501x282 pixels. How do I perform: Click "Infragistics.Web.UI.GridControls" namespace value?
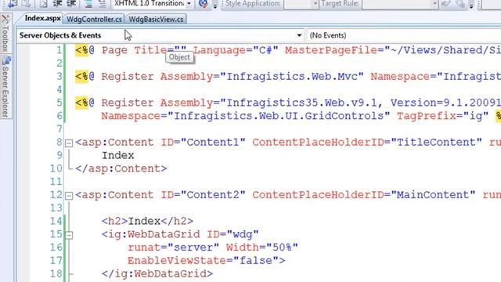coord(279,116)
